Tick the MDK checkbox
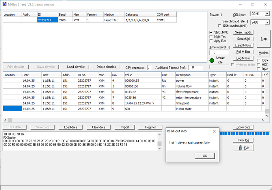 click(x=259, y=65)
